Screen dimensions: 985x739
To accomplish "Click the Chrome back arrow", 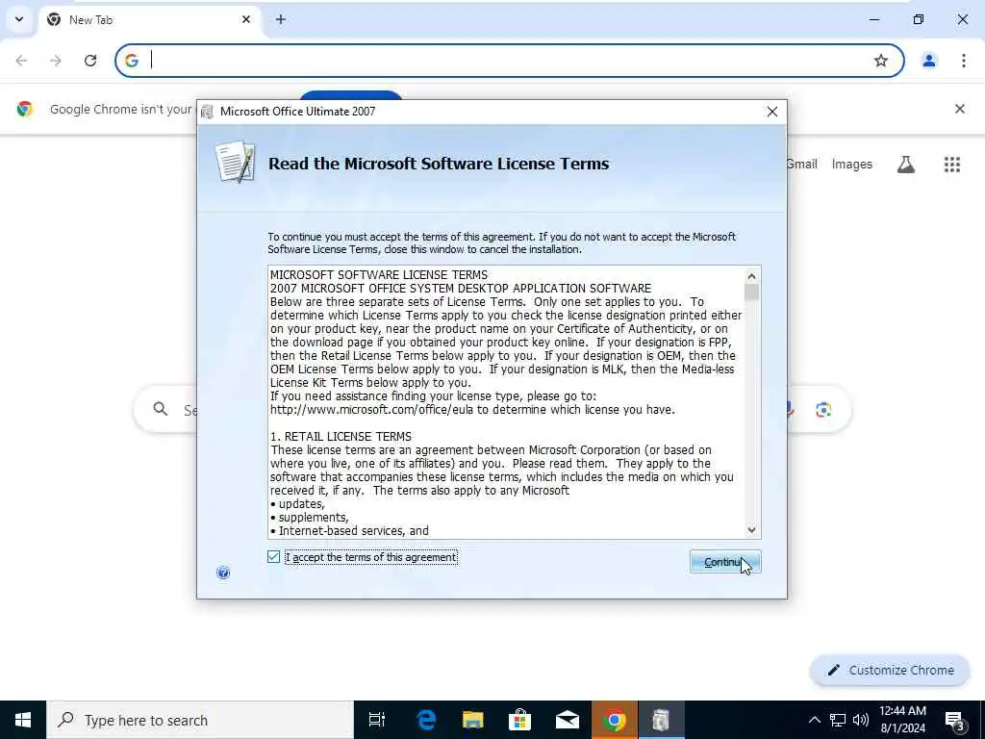I will tap(21, 61).
